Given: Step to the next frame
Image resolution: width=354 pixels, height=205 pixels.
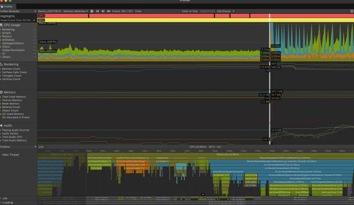Looking at the screenshot, I should (x=103, y=11).
